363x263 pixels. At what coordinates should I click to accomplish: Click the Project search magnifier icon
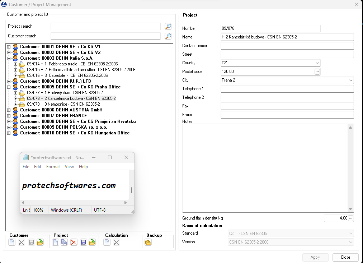(x=168, y=27)
